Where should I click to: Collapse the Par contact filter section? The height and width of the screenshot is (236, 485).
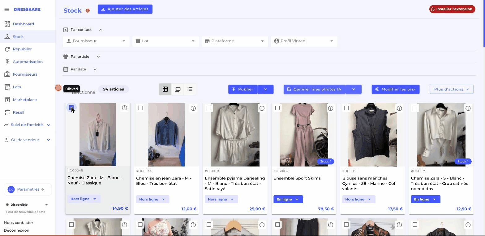point(101,30)
